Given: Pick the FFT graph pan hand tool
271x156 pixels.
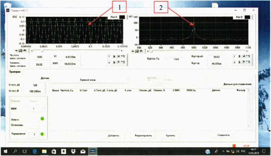Looking at the screenshot, I should (x=141, y=51).
